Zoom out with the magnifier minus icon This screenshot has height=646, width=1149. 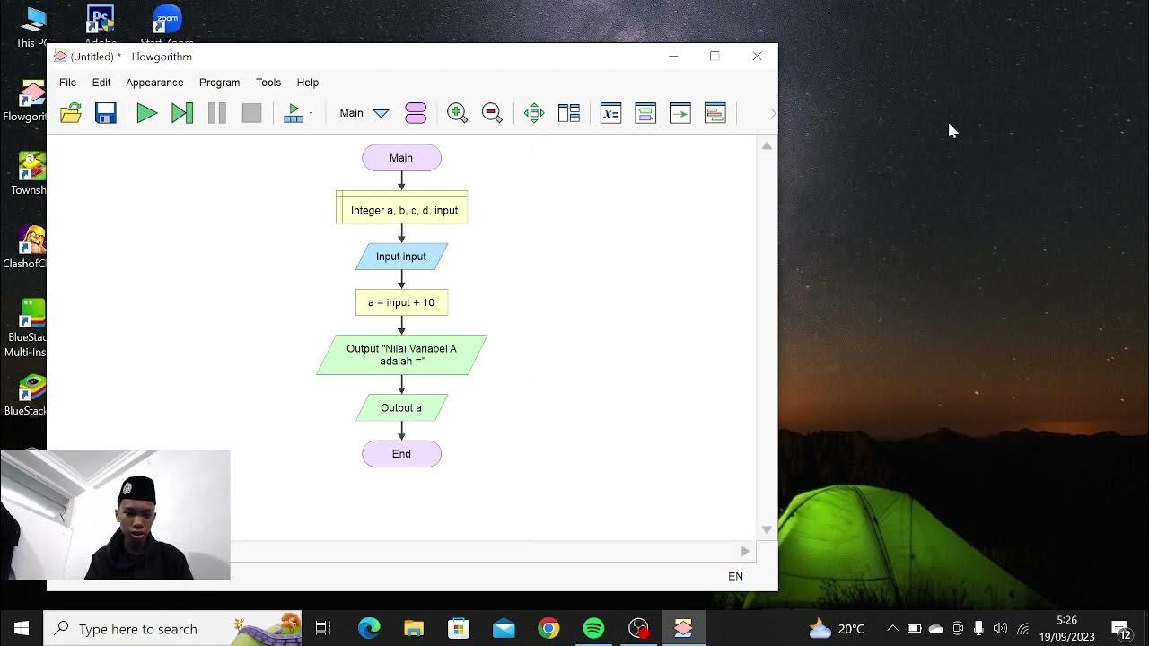pos(492,113)
